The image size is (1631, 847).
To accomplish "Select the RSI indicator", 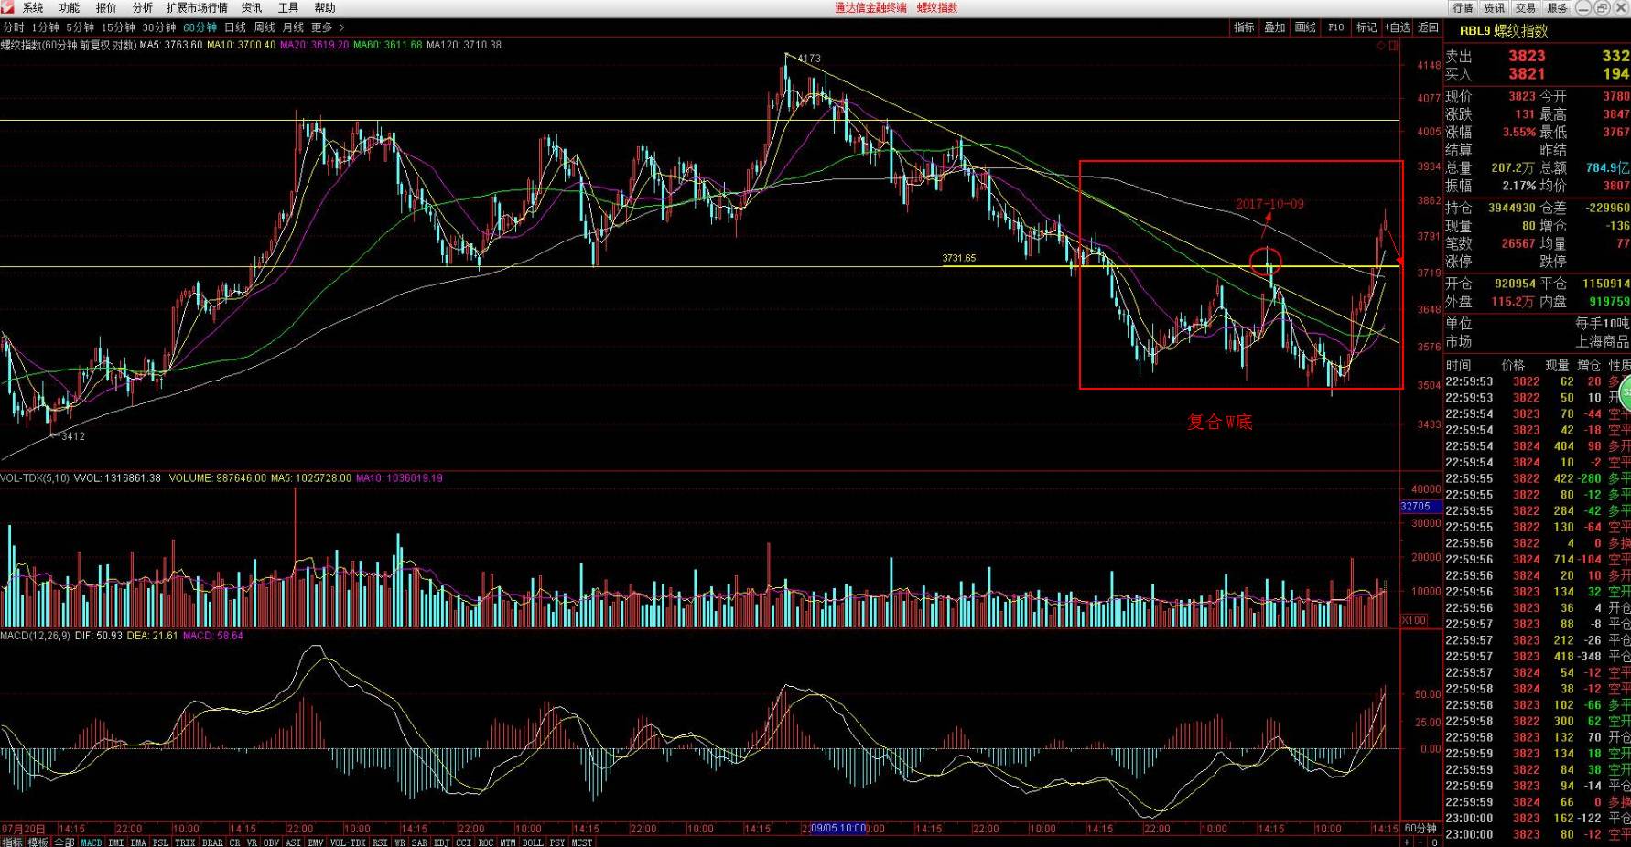I will pyautogui.click(x=380, y=842).
